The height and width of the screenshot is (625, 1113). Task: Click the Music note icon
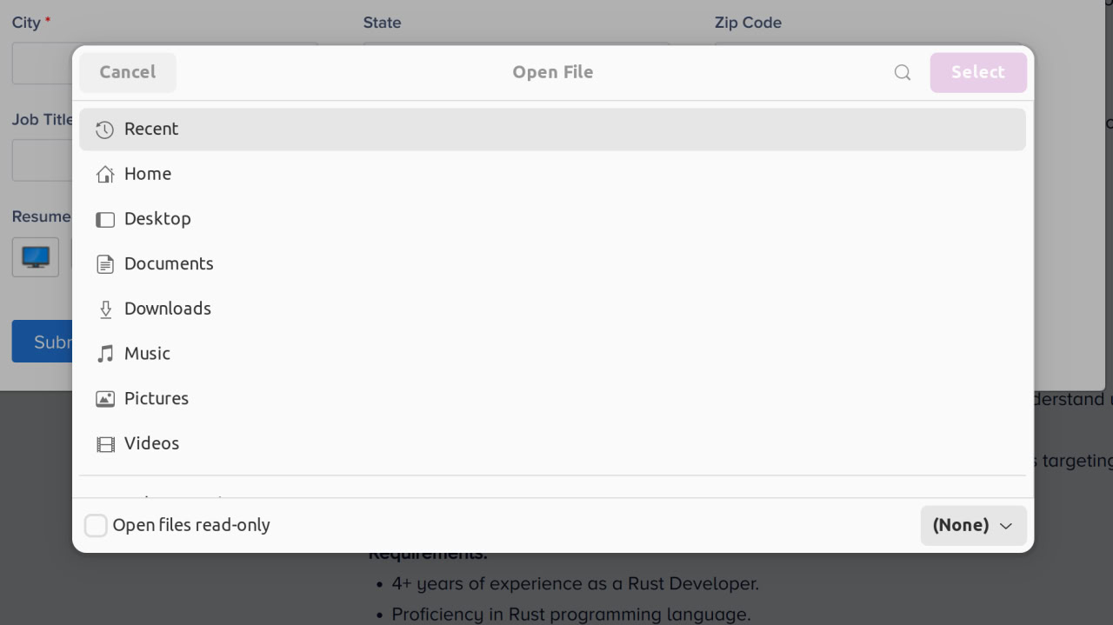pos(105,354)
